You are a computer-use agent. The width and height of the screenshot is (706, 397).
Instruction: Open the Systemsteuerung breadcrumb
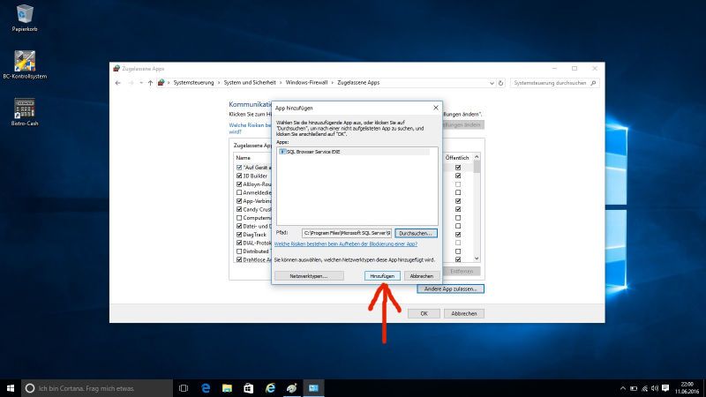193,83
